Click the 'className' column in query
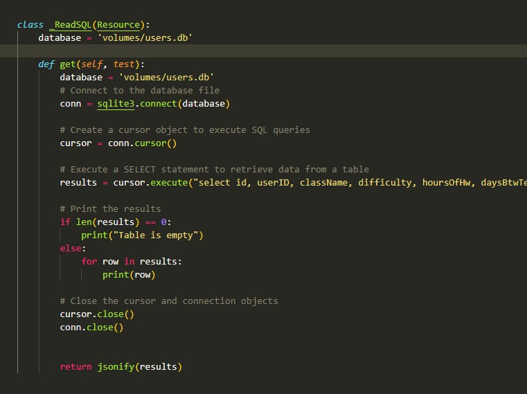 pyautogui.click(x=323, y=183)
